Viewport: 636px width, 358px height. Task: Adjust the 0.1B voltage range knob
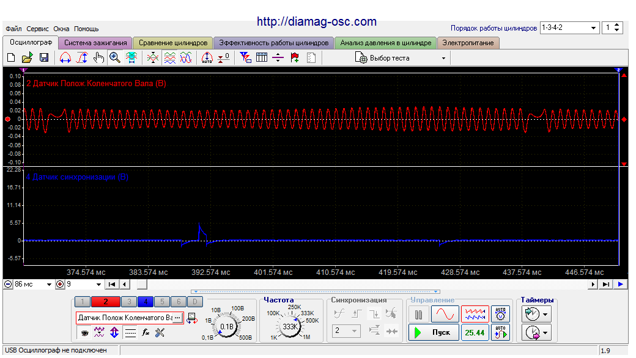tap(226, 327)
